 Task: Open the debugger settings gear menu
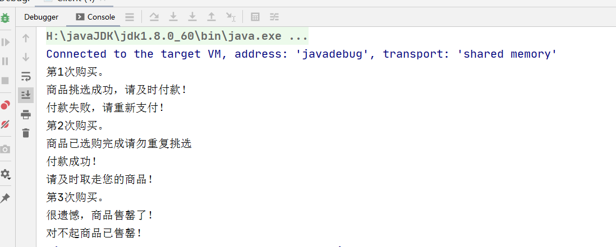[5, 174]
